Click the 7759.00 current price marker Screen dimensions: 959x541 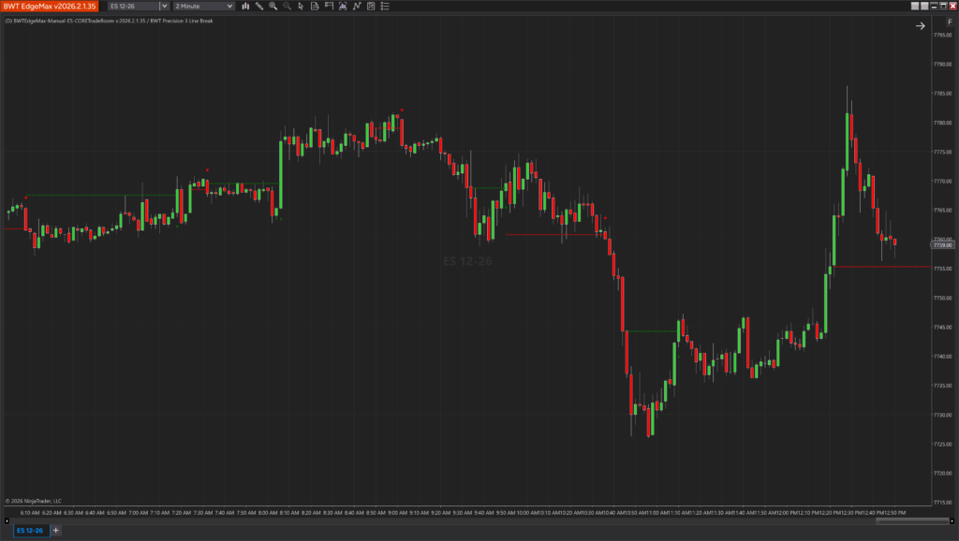coord(942,245)
